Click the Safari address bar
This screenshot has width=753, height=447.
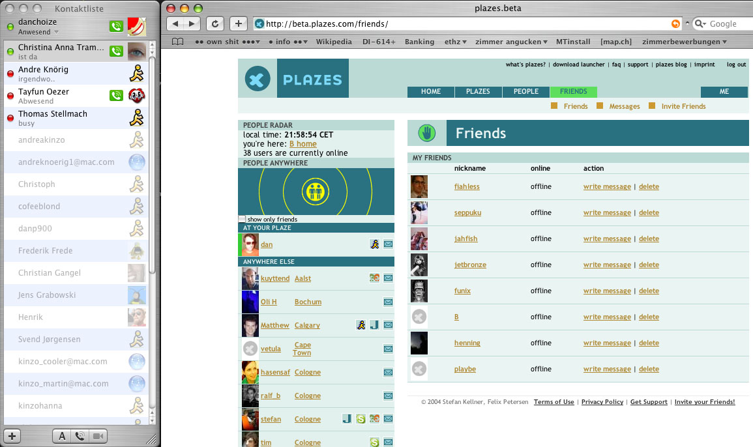click(468, 23)
